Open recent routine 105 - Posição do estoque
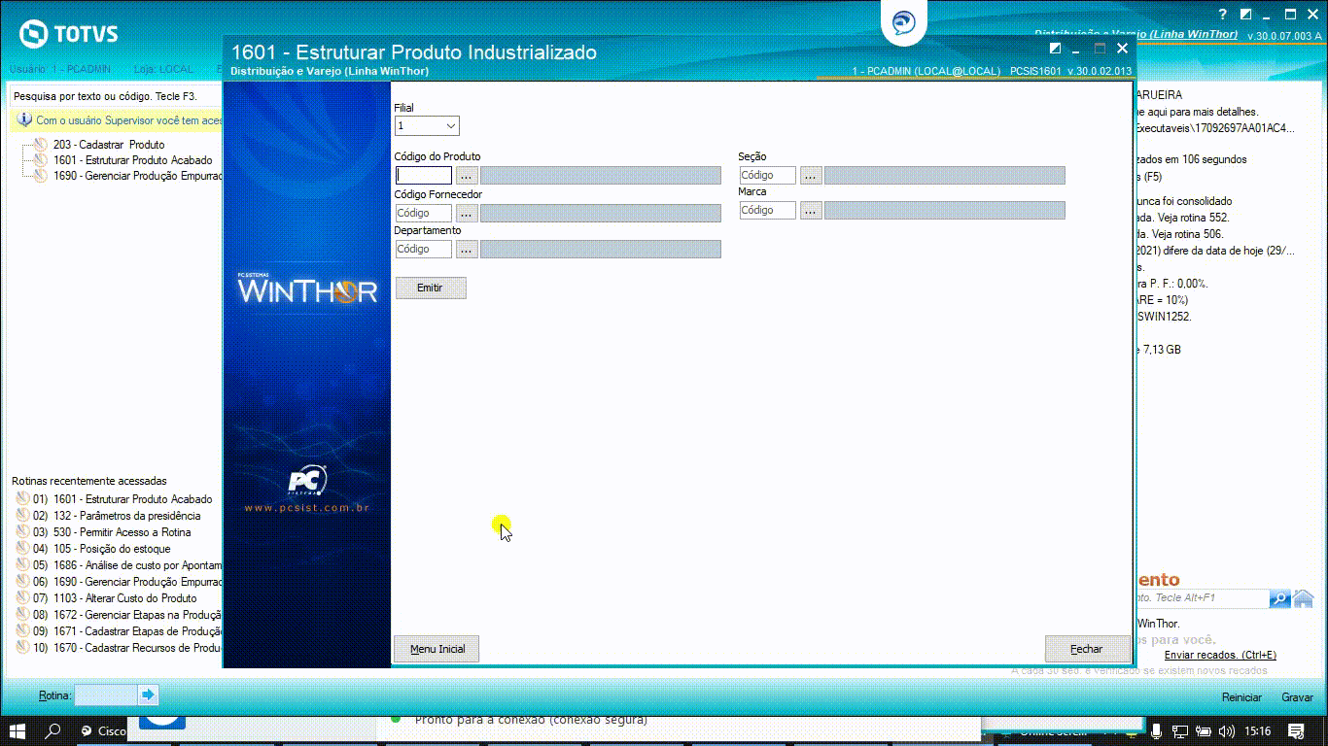The image size is (1328, 746). click(101, 549)
